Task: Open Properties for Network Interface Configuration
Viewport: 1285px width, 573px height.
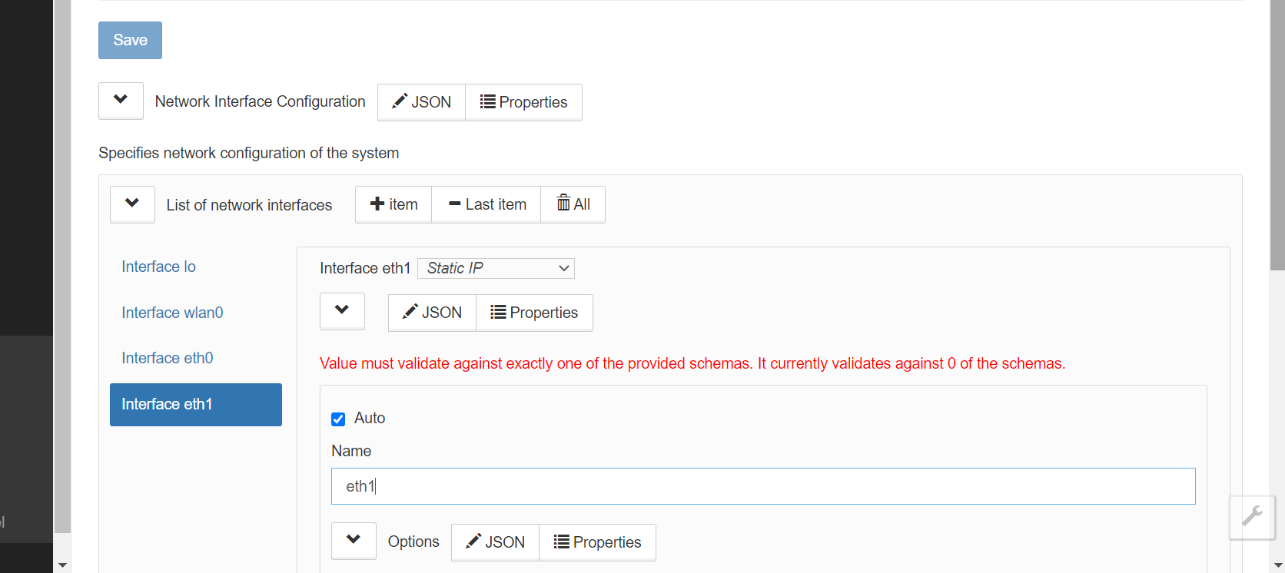Action: pyautogui.click(x=523, y=102)
